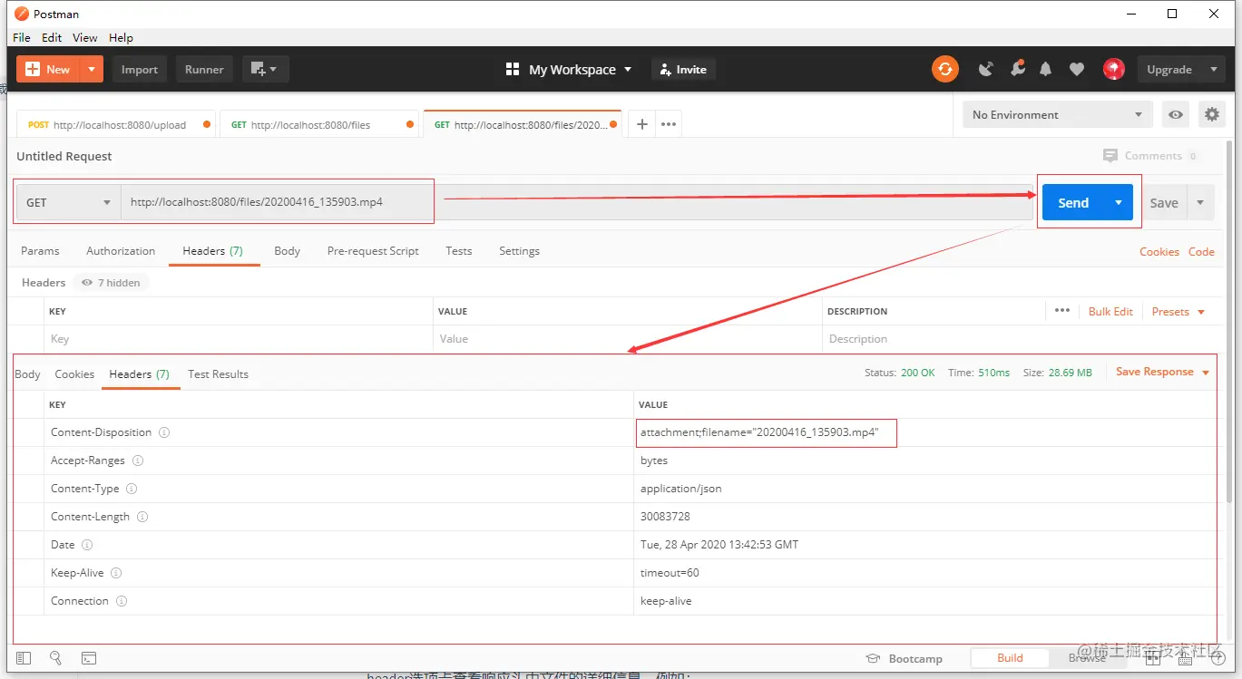Open the response Body tab
Image resolution: width=1242 pixels, height=679 pixels.
pos(27,374)
